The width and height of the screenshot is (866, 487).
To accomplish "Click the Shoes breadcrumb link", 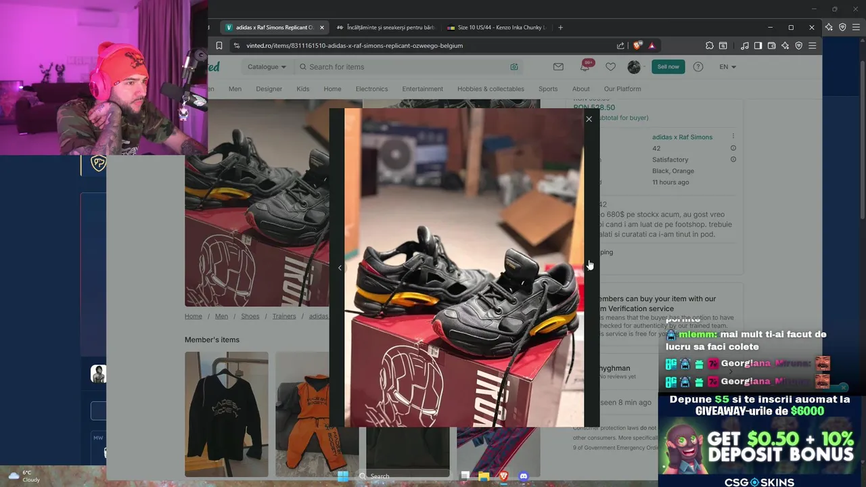I will (x=250, y=316).
